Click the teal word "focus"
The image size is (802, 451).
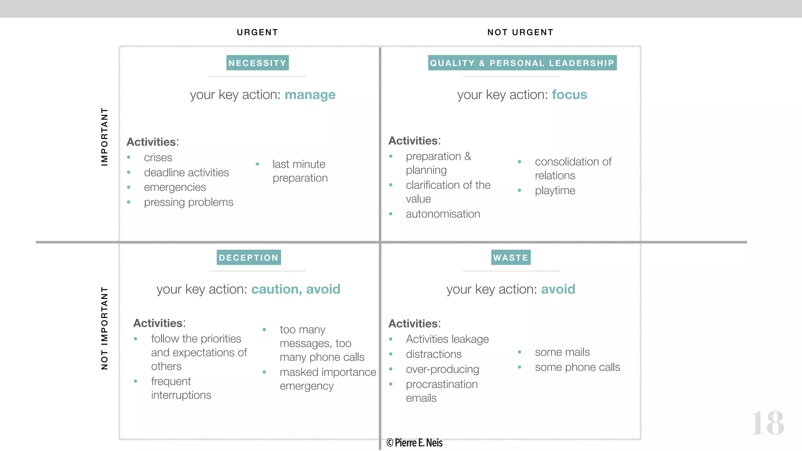click(569, 95)
